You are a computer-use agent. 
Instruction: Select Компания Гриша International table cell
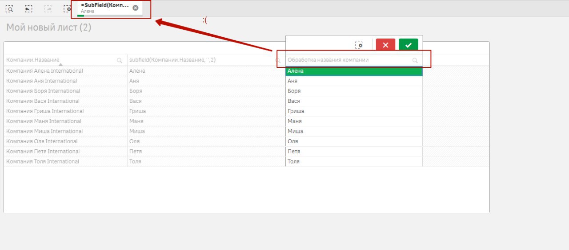coord(65,111)
